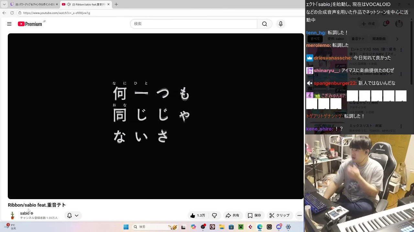Open Task View from taskbar

[x=183, y=227]
